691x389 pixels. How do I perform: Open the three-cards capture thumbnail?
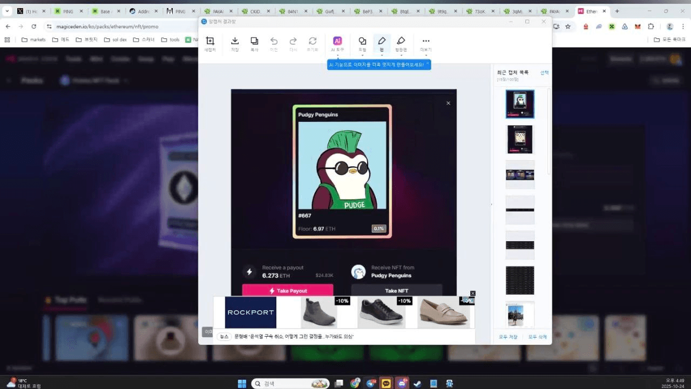(520, 174)
